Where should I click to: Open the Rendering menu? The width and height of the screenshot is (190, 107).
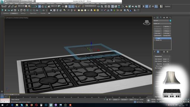coord(59,4)
